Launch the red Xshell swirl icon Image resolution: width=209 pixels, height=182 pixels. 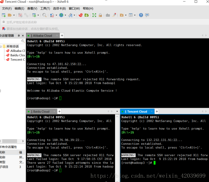point(81,15)
